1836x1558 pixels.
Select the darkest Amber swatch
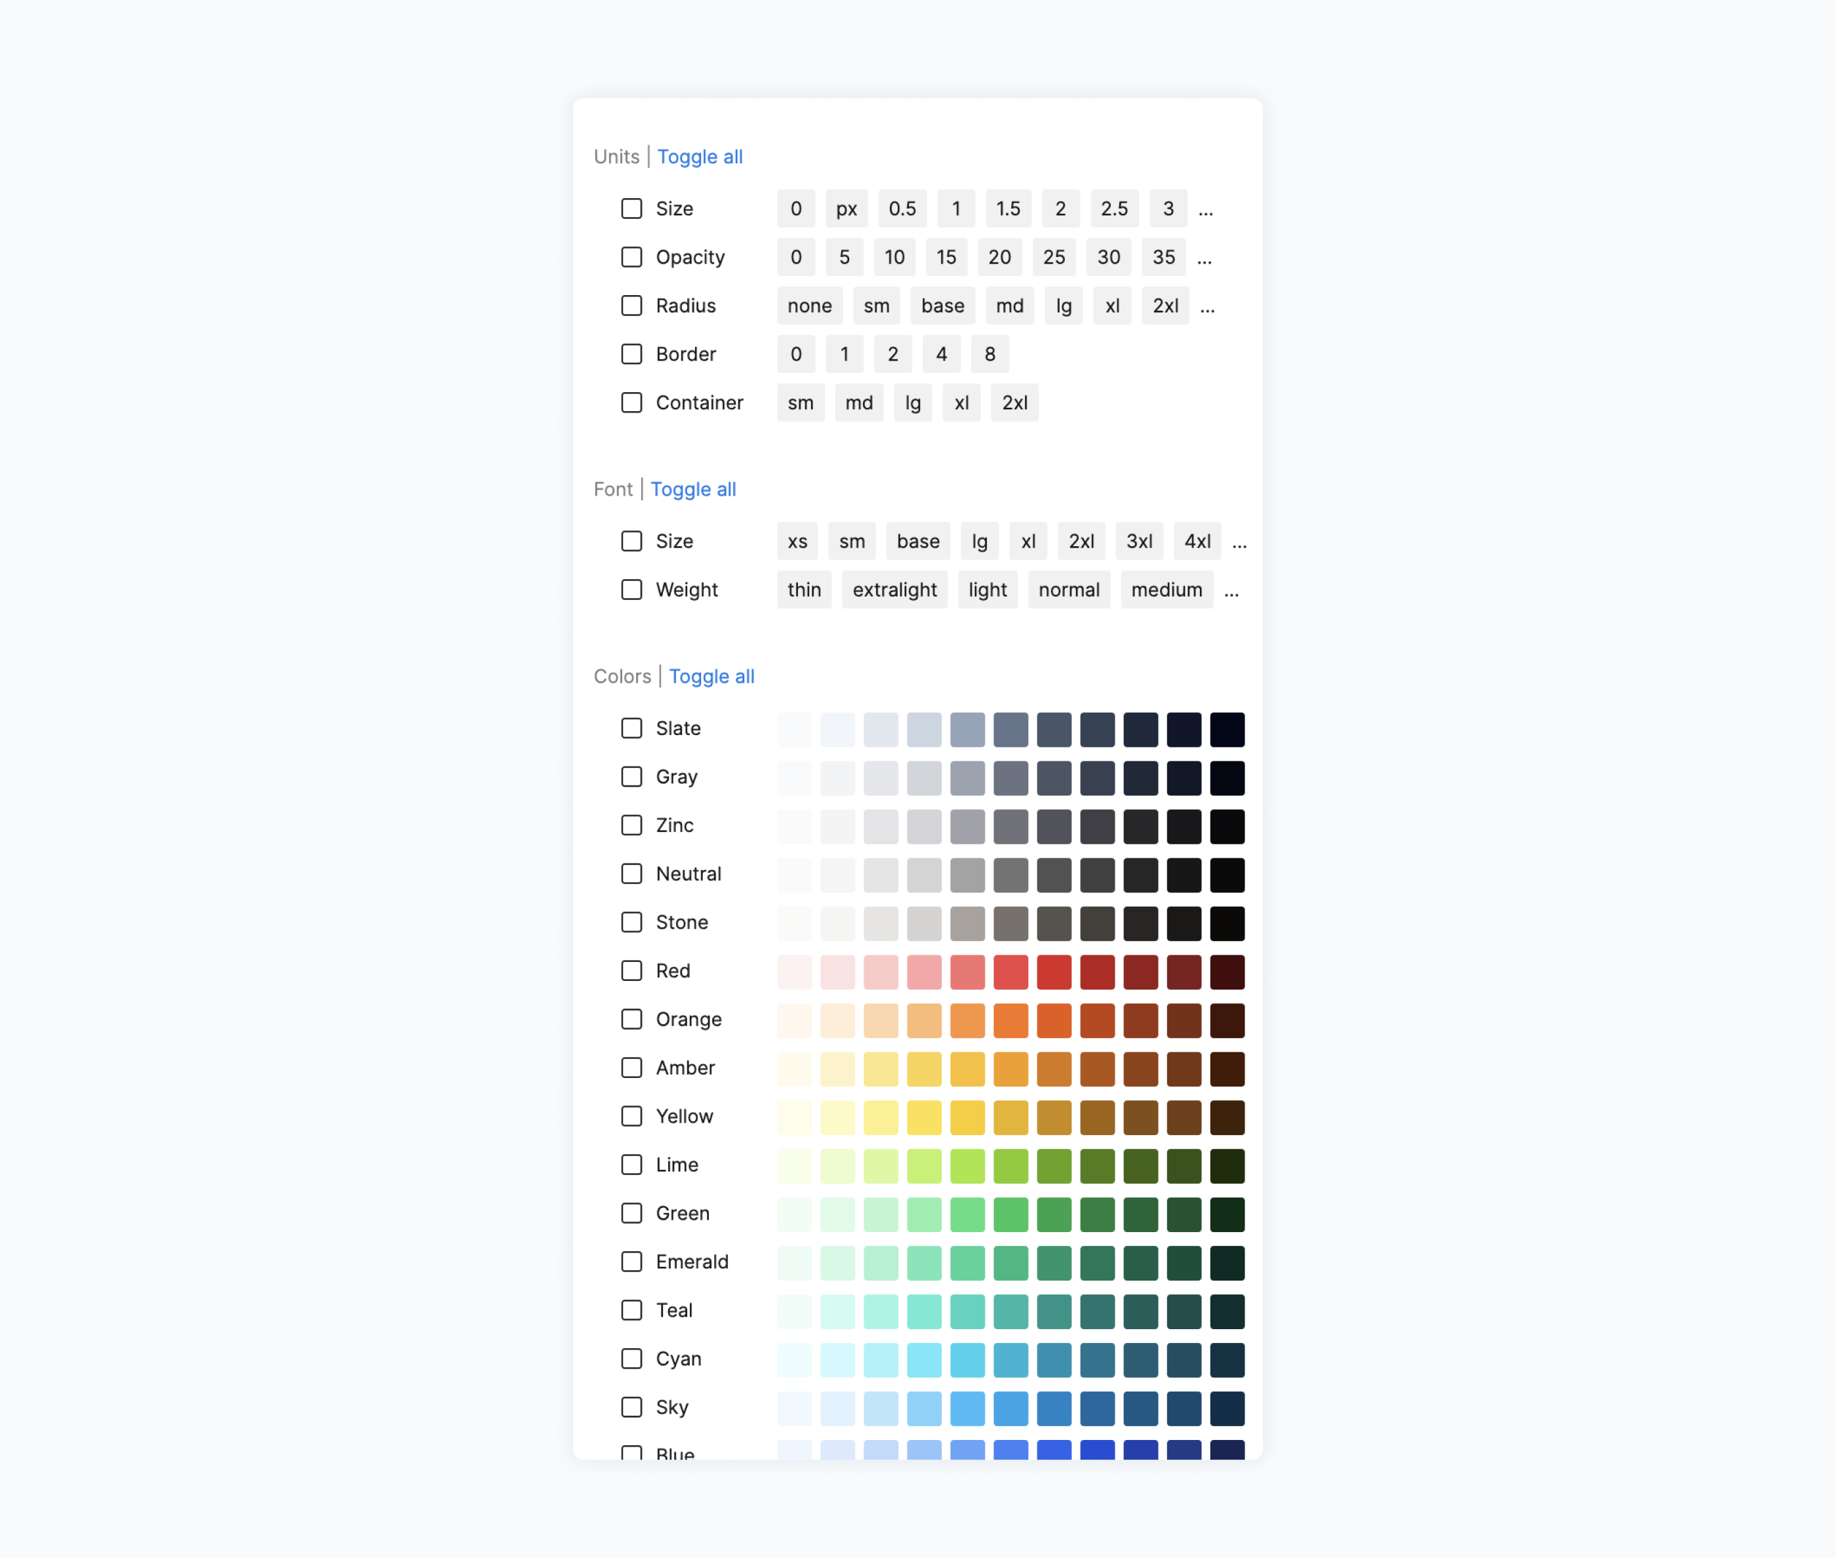[1227, 1069]
